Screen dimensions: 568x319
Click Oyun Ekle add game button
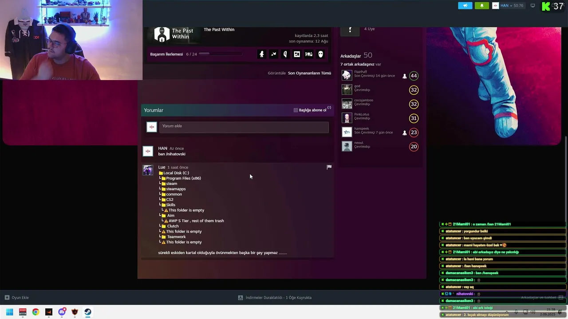click(17, 298)
